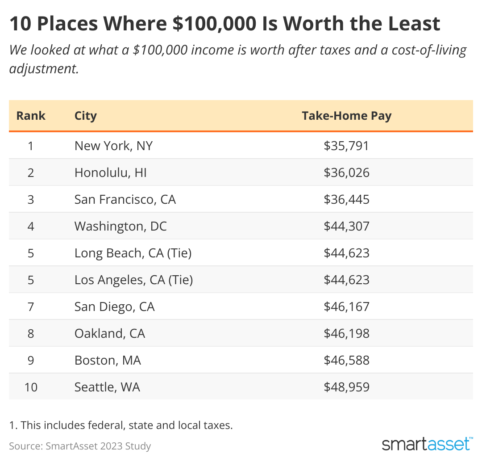Click the Rank column header
The height and width of the screenshot is (462, 482).
(x=31, y=116)
